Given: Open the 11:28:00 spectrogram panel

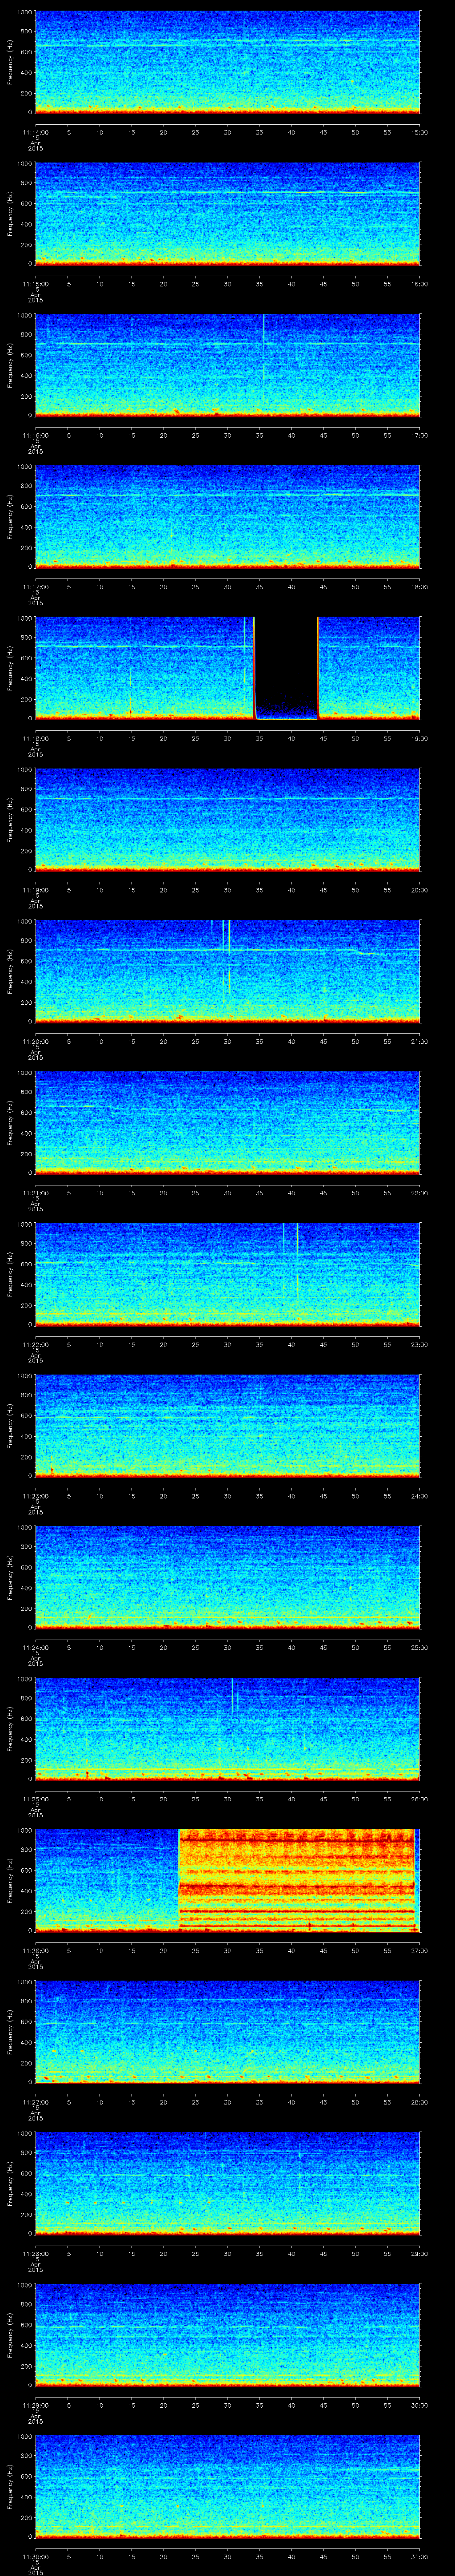Looking at the screenshot, I should [227, 2183].
